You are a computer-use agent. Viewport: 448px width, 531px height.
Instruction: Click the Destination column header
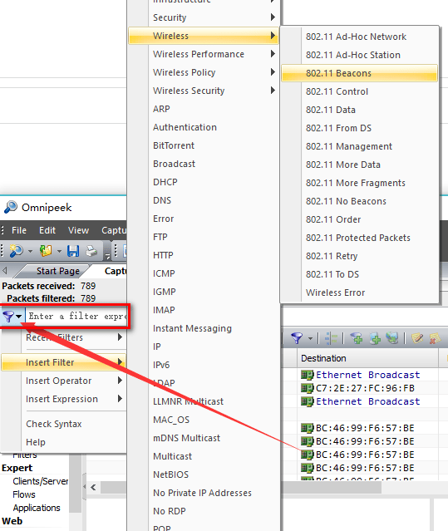tap(367, 358)
